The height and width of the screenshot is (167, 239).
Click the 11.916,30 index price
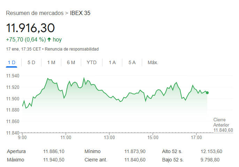30,28
